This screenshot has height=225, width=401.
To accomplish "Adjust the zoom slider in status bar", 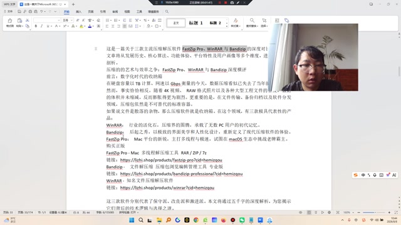I will 374,212.
